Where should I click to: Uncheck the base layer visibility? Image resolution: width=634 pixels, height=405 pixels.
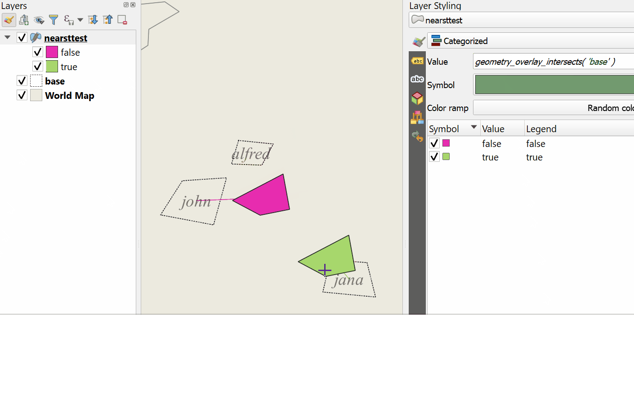[x=22, y=81]
